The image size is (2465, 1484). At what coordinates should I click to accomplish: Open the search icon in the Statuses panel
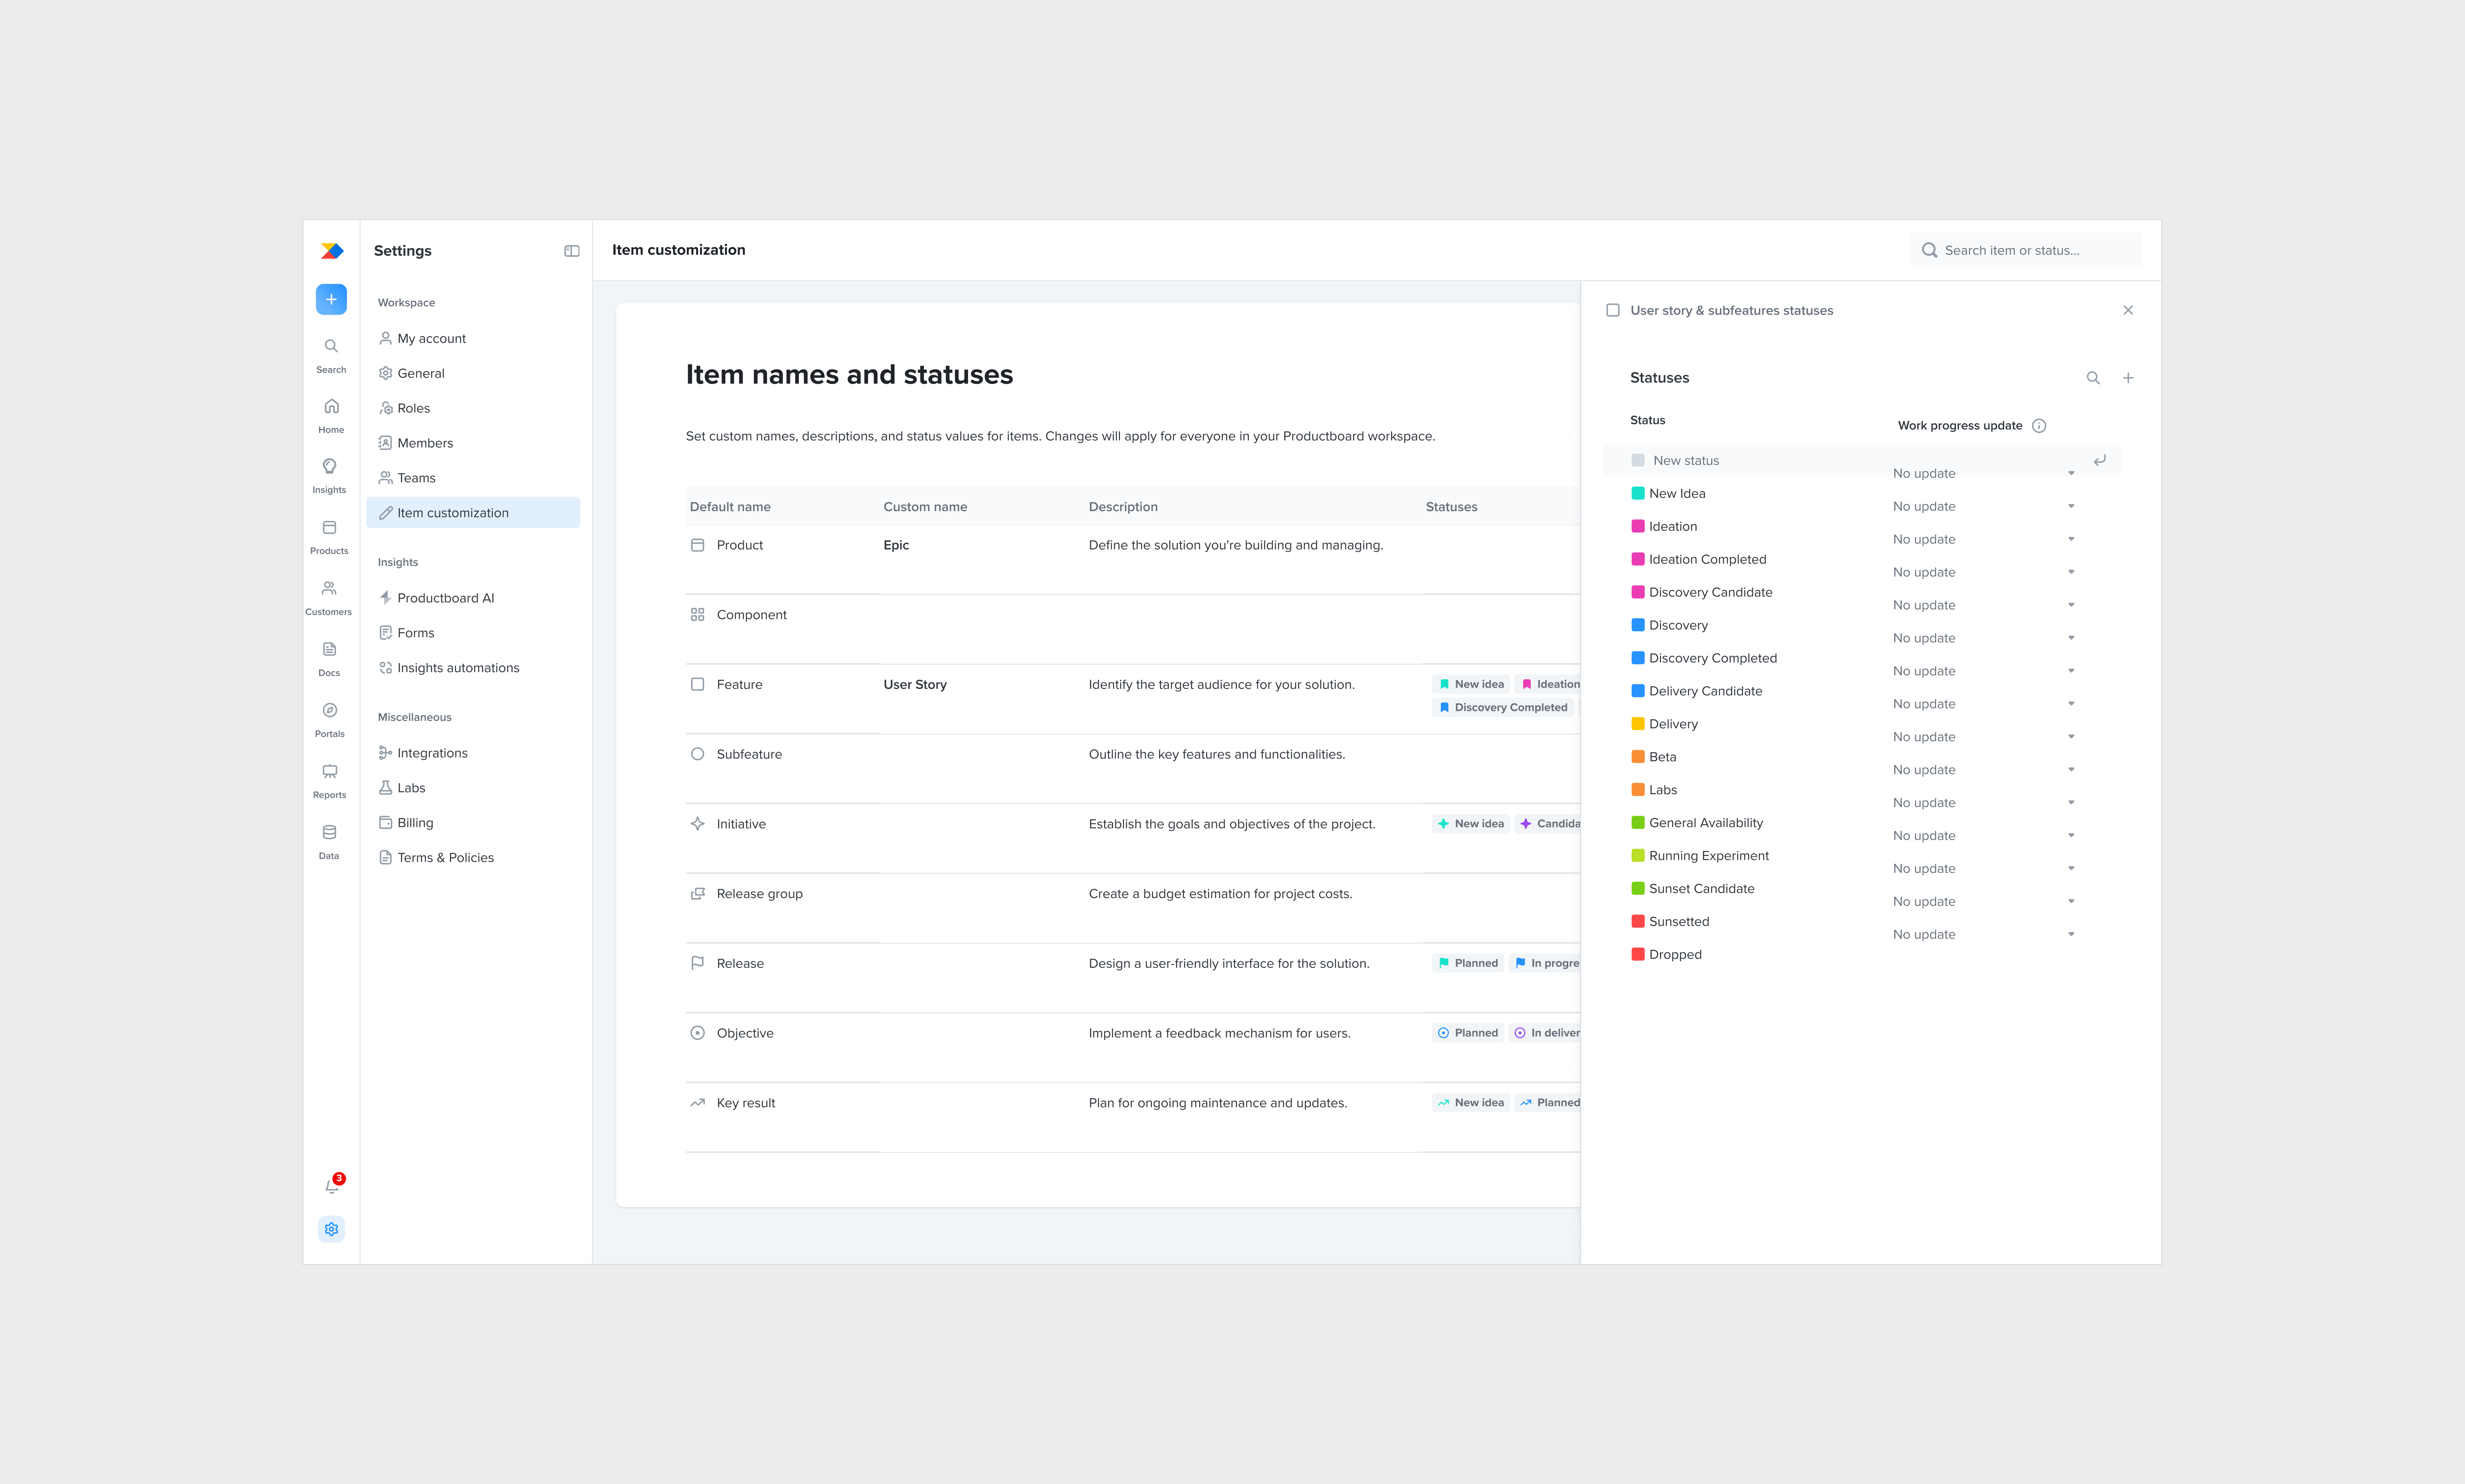[x=2094, y=377]
